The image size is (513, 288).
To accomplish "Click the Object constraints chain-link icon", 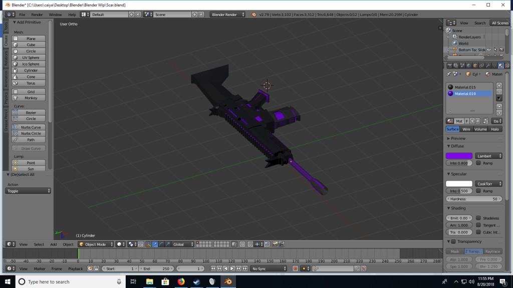I will [482, 65].
